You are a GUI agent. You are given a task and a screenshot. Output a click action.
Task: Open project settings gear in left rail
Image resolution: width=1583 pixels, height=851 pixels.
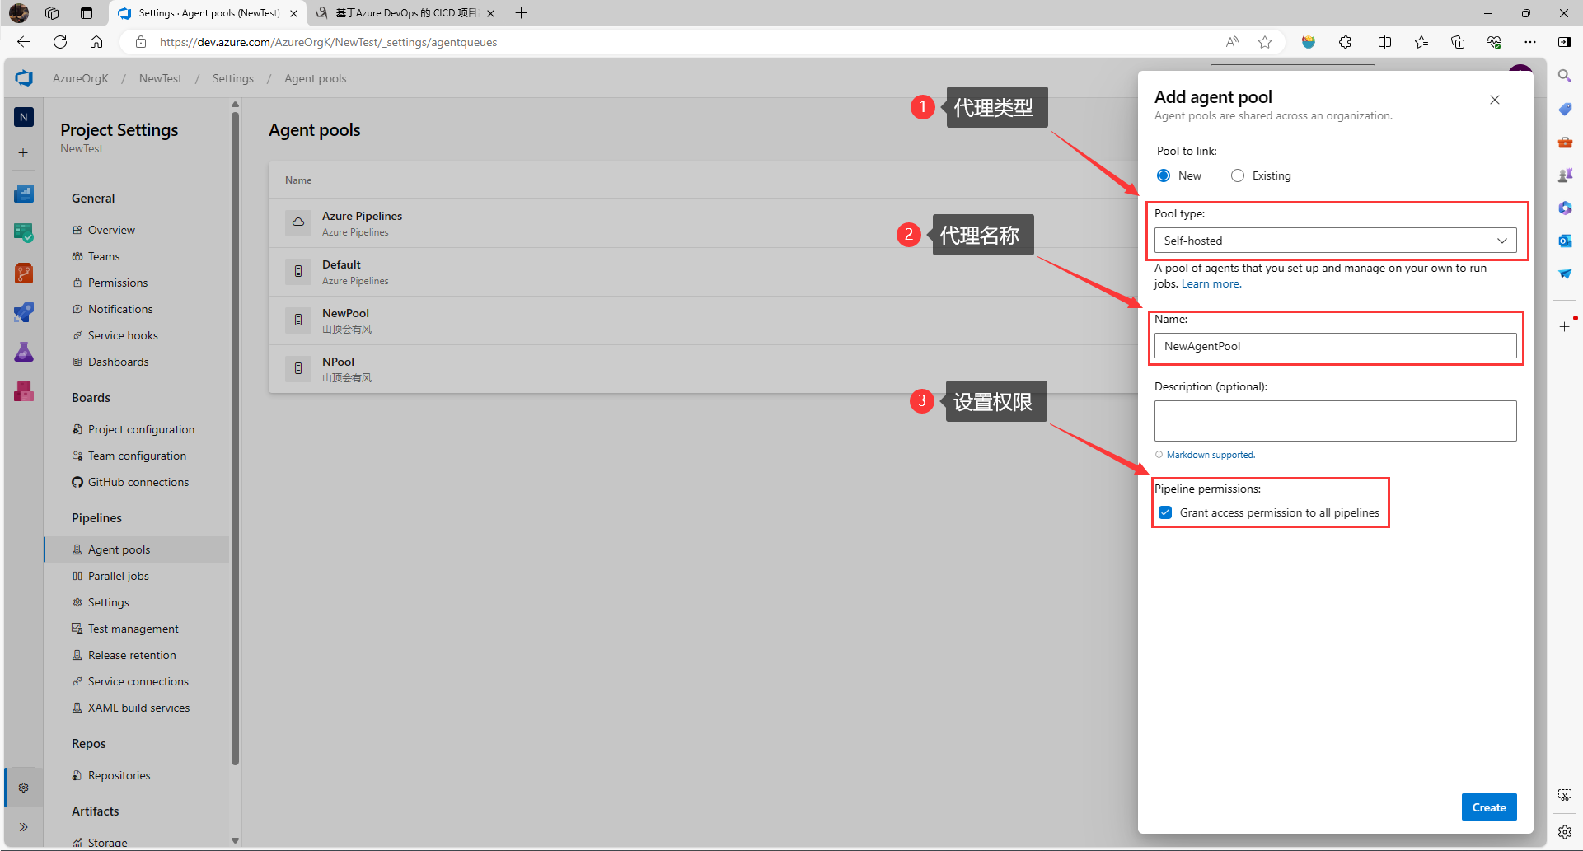pos(24,788)
